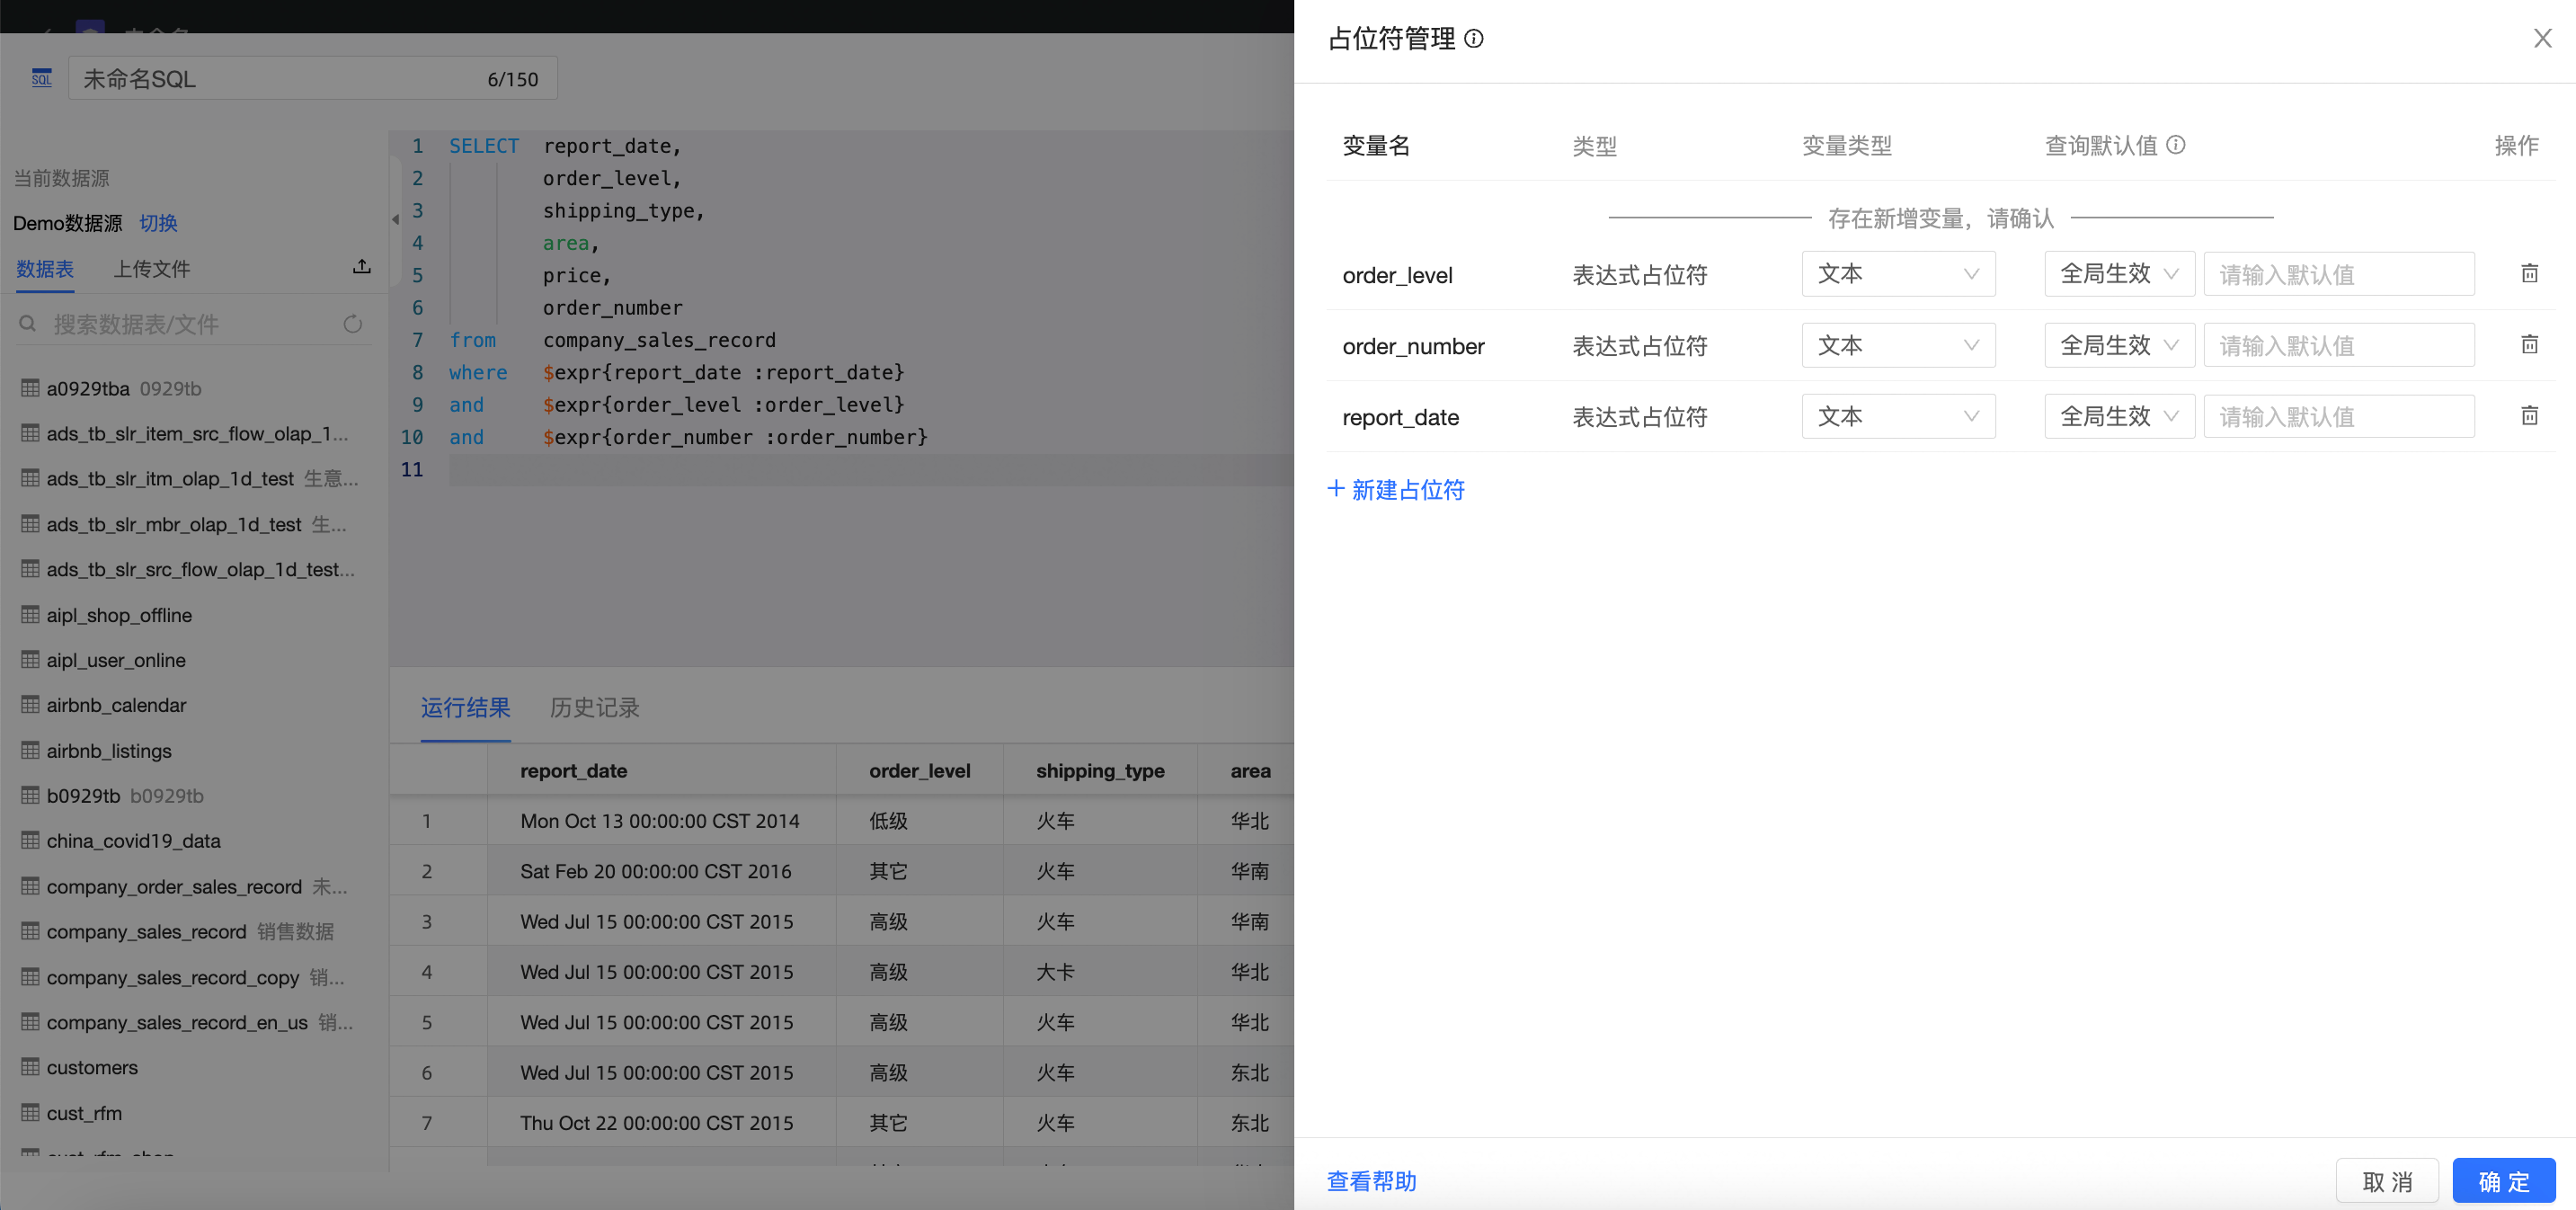
Task: Click table icon for cust_rfm
Action: click(31, 1113)
